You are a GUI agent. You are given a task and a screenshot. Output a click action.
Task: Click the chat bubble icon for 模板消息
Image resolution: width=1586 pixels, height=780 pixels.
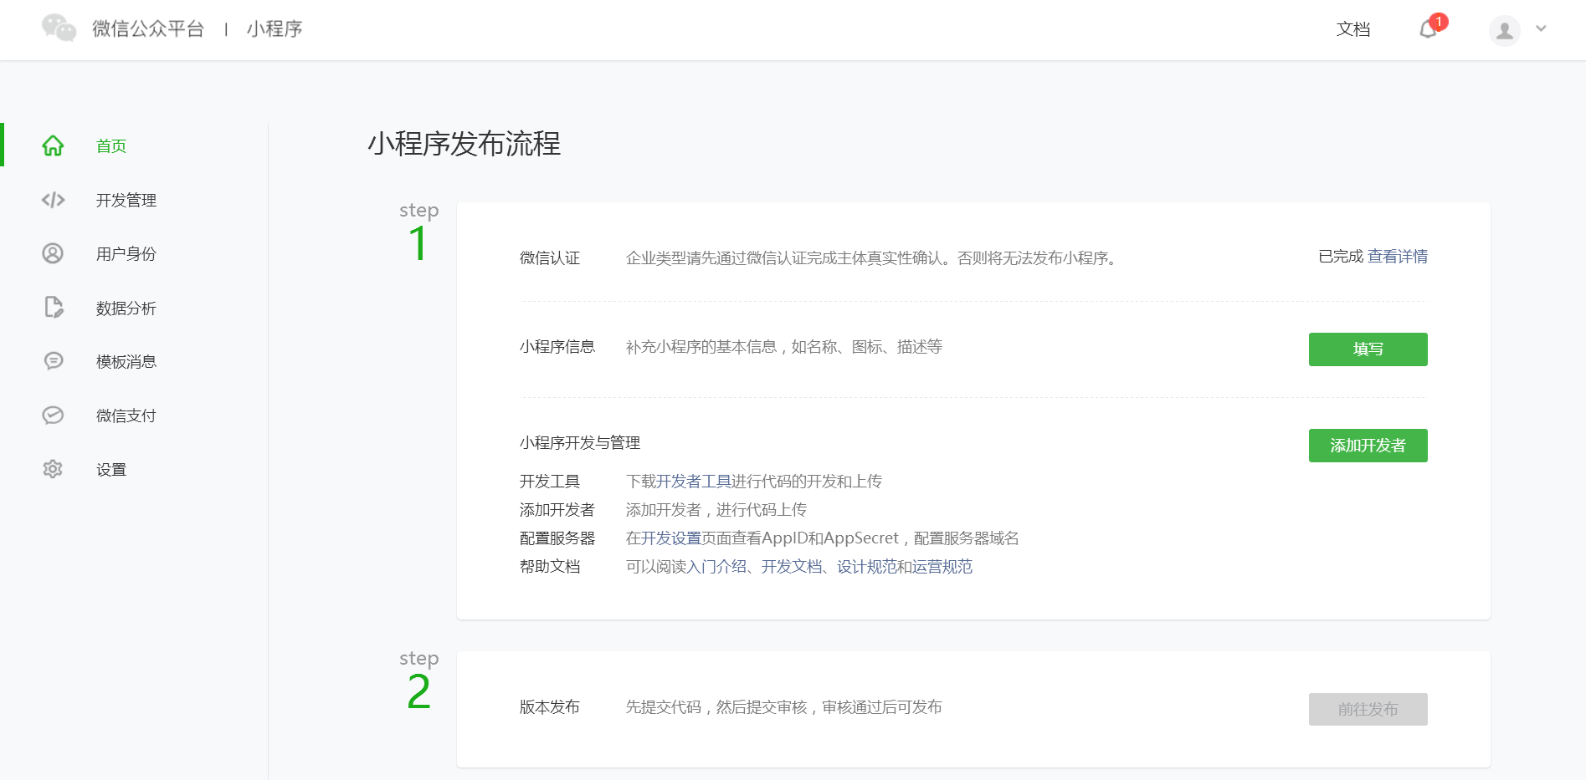pyautogui.click(x=54, y=361)
